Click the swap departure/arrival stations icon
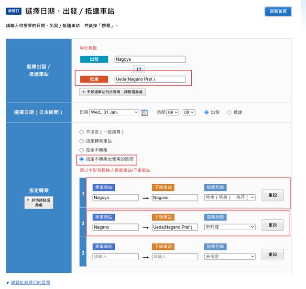Screen dimensions: 306x289 pyautogui.click(x=139, y=69)
